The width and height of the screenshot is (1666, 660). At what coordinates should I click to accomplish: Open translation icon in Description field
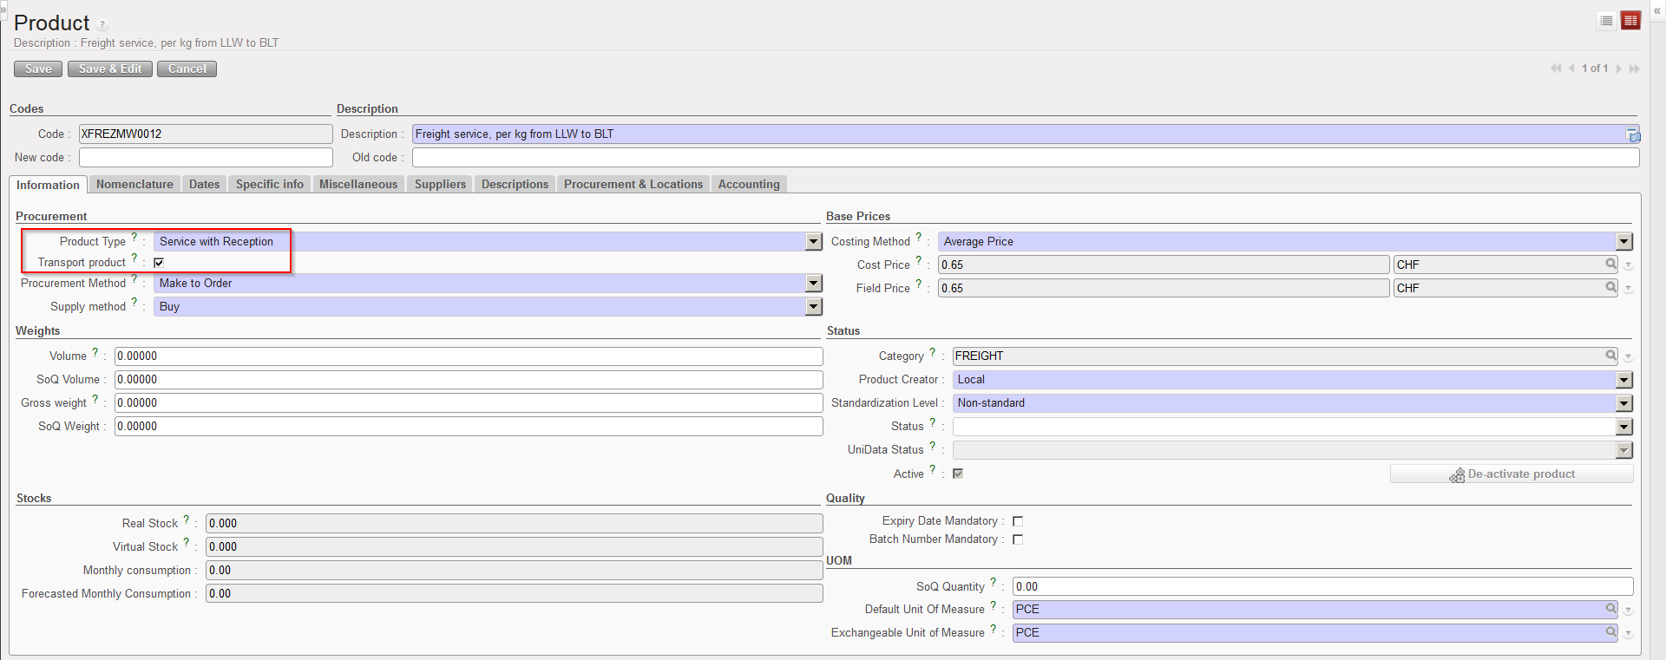[x=1632, y=134]
